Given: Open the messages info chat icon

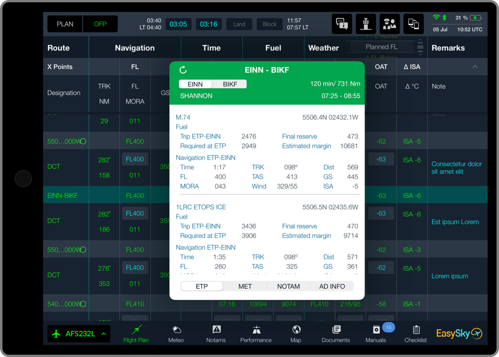Looking at the screenshot, I should [342, 24].
